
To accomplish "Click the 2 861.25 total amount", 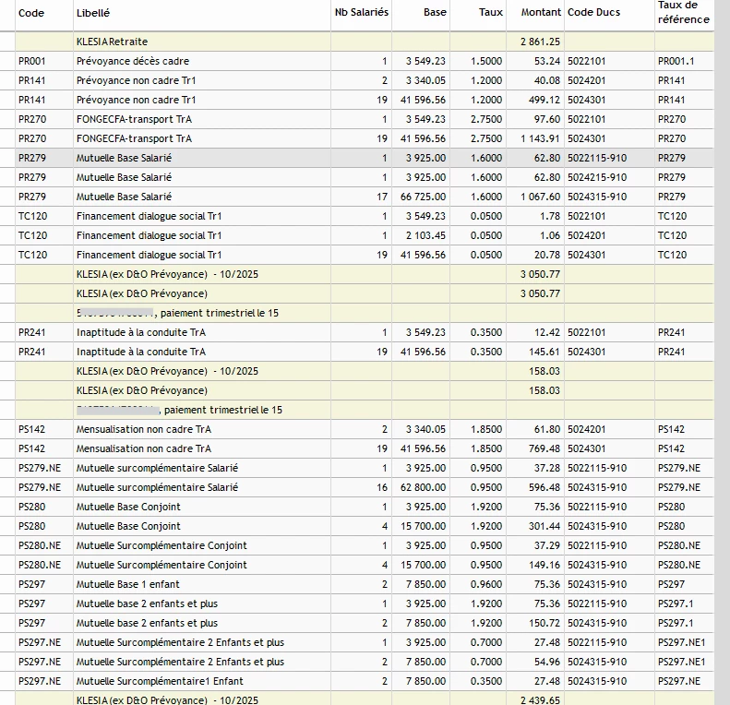I will coord(541,42).
